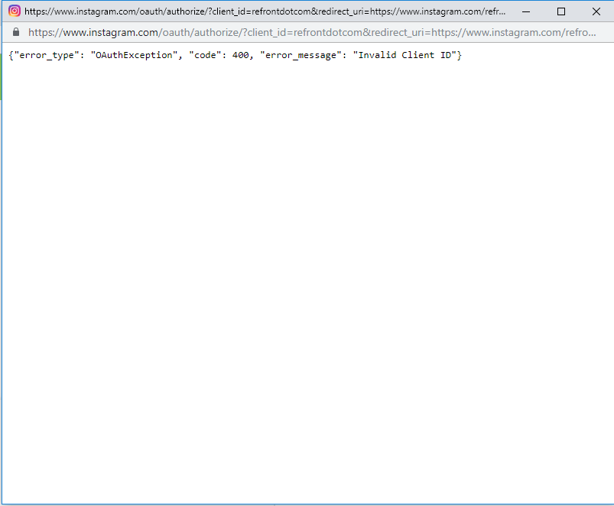Close the Instagram OAuth popup window

tap(596, 11)
